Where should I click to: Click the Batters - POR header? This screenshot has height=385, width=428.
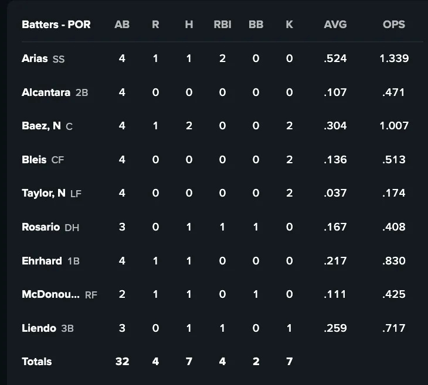click(55, 25)
